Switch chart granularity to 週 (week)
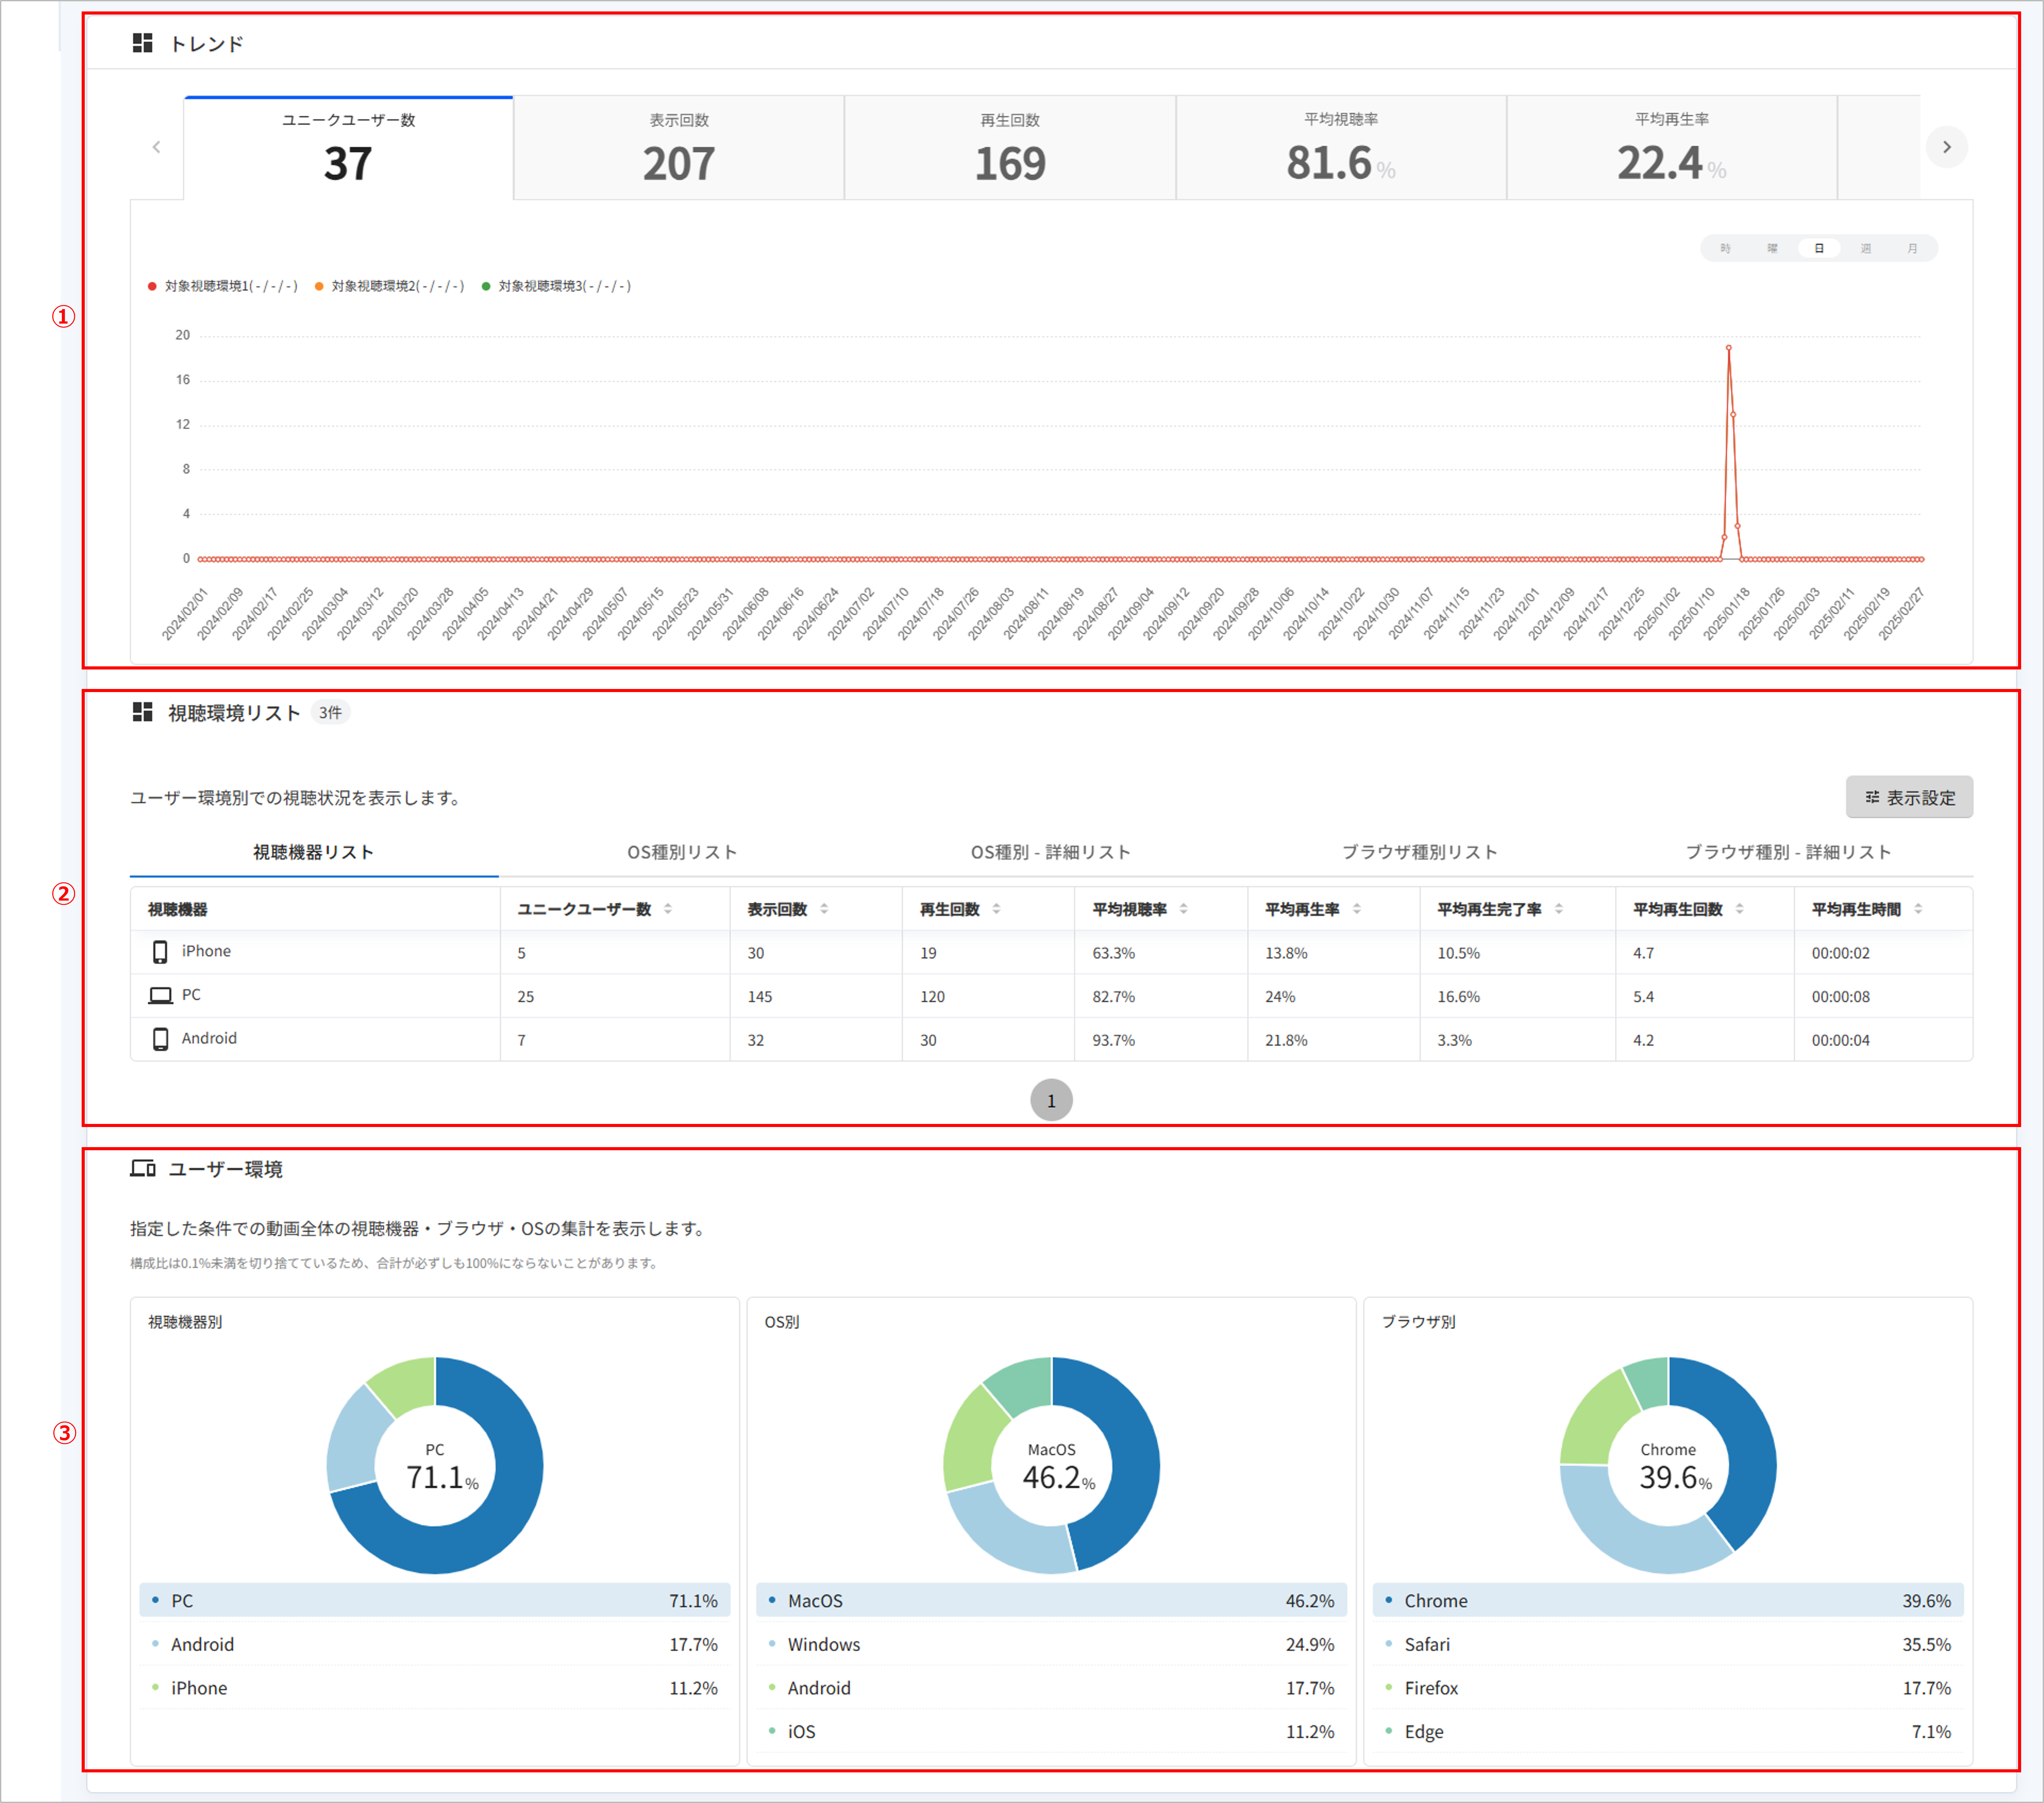Image resolution: width=2044 pixels, height=1803 pixels. [1866, 248]
